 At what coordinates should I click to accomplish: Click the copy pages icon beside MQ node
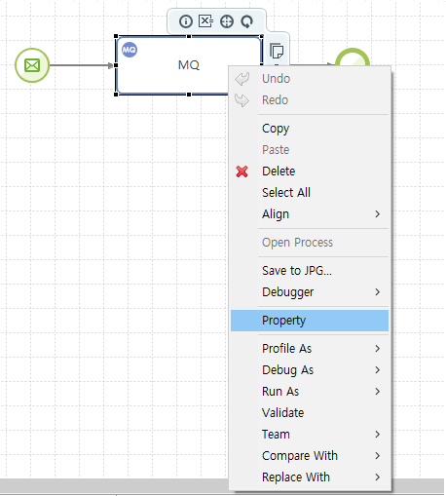point(277,51)
